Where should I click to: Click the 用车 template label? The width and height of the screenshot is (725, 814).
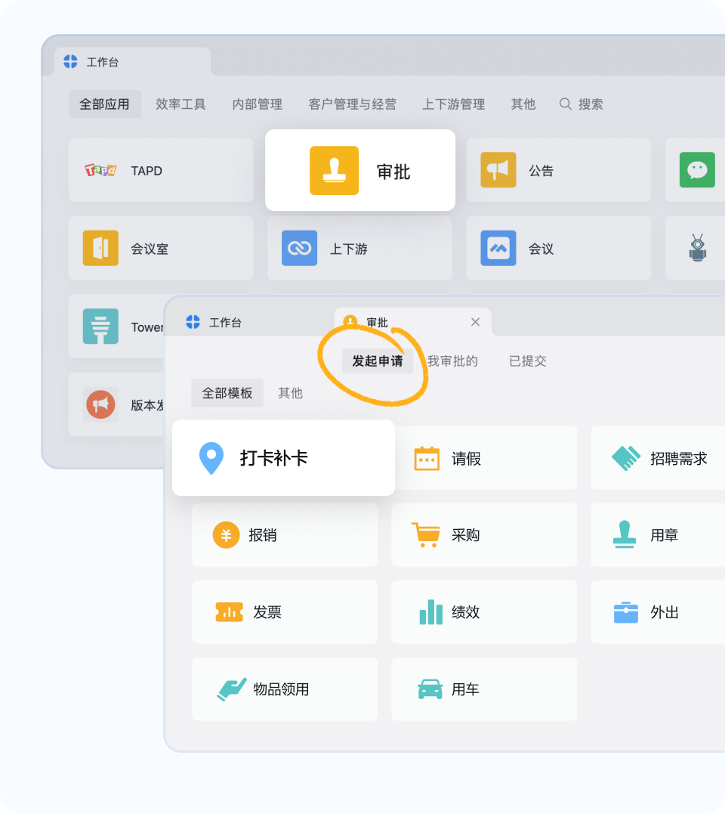click(465, 689)
